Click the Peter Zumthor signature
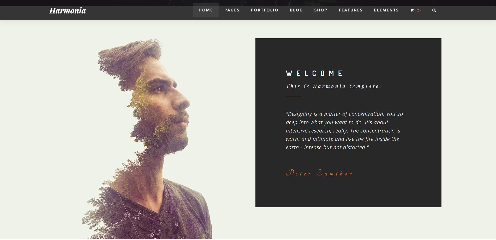This screenshot has width=496, height=240. click(x=320, y=173)
